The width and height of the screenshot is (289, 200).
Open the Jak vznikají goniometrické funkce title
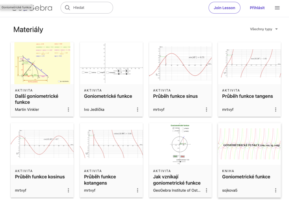coord(177,180)
